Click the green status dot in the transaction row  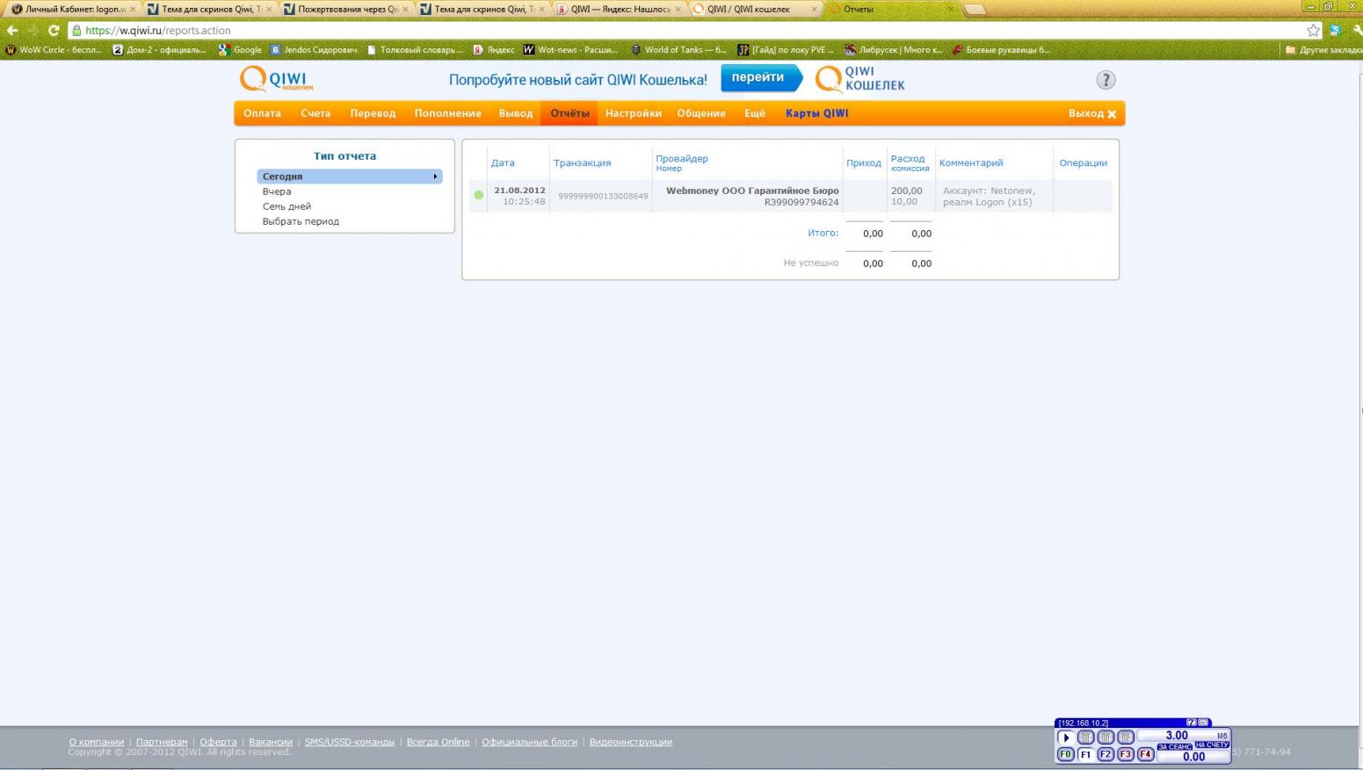coord(479,195)
